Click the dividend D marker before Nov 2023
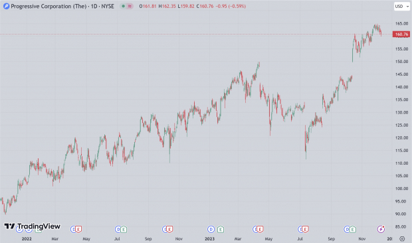Image resolution: width=412 pixels, height=243 pixels. 347,229
